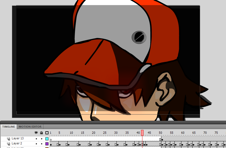Click Layer 2 purple outline color swatch
Viewport: 226px width, 148px height.
coord(47,144)
